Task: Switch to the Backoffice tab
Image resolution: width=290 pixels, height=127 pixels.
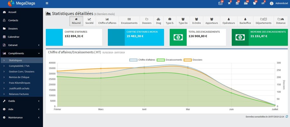Action: pyautogui.click(x=245, y=21)
